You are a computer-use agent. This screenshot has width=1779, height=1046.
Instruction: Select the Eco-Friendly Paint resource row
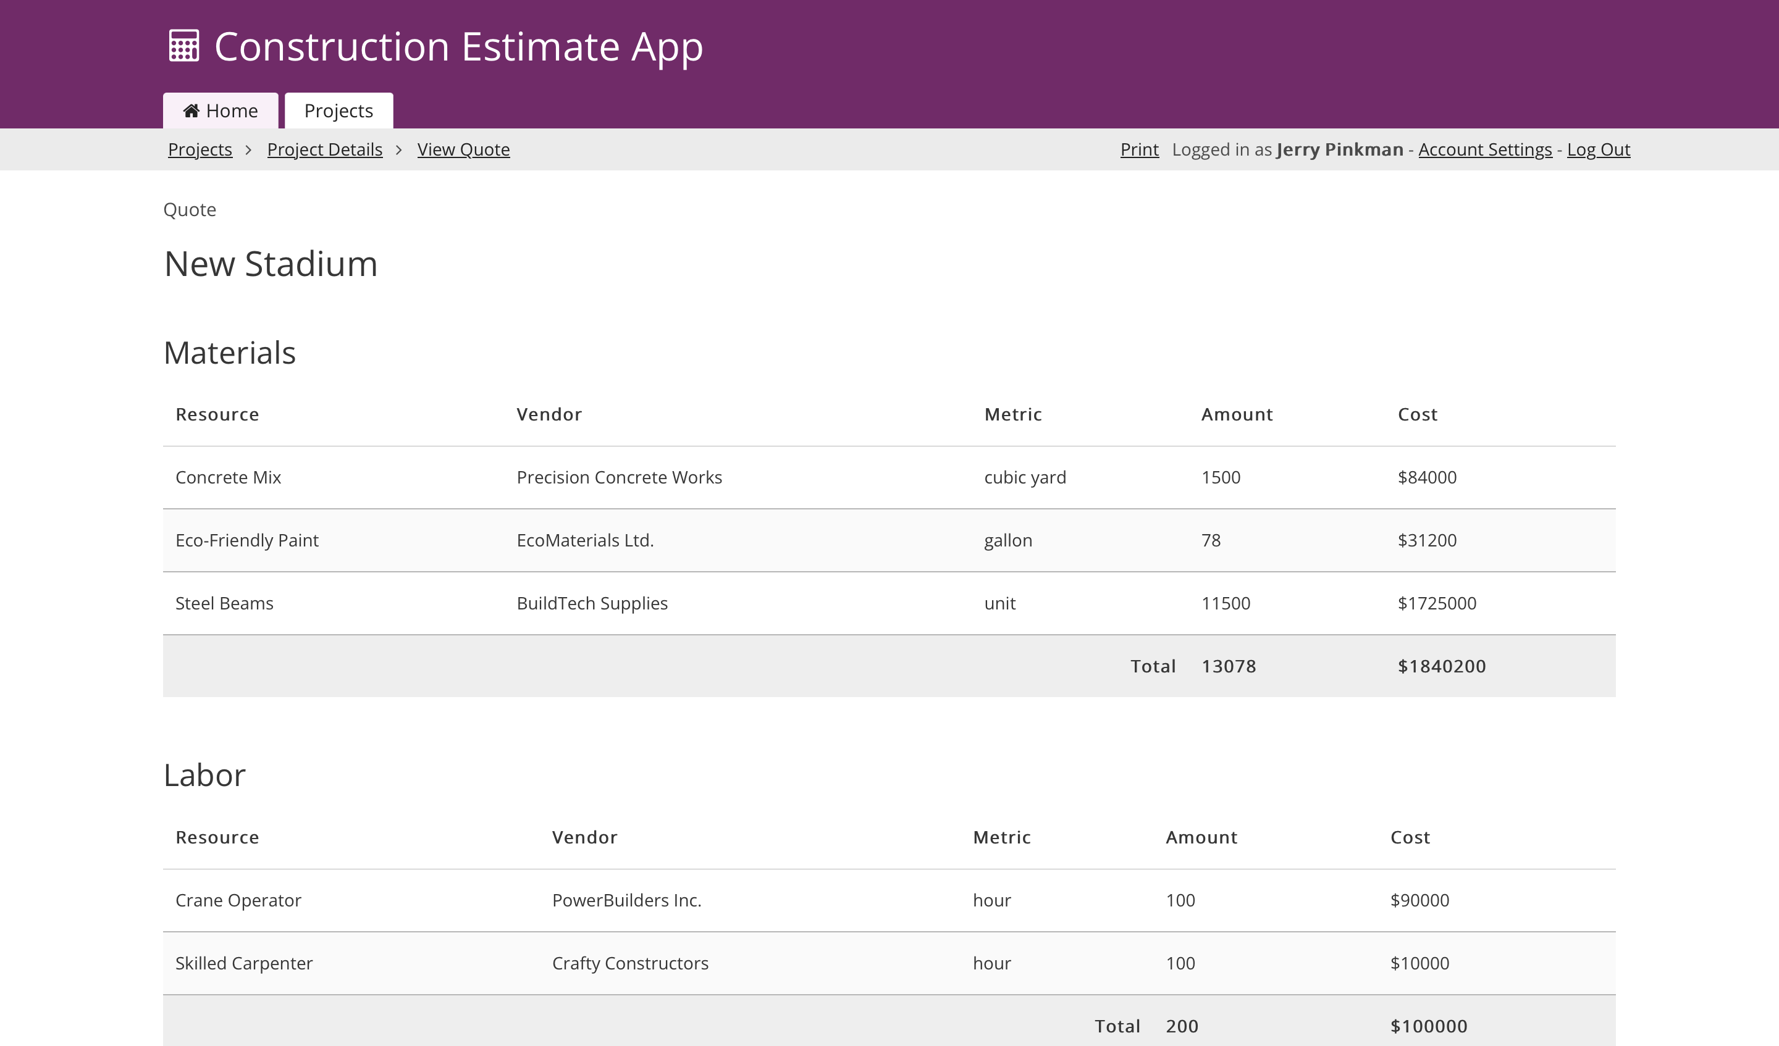pyautogui.click(x=246, y=541)
